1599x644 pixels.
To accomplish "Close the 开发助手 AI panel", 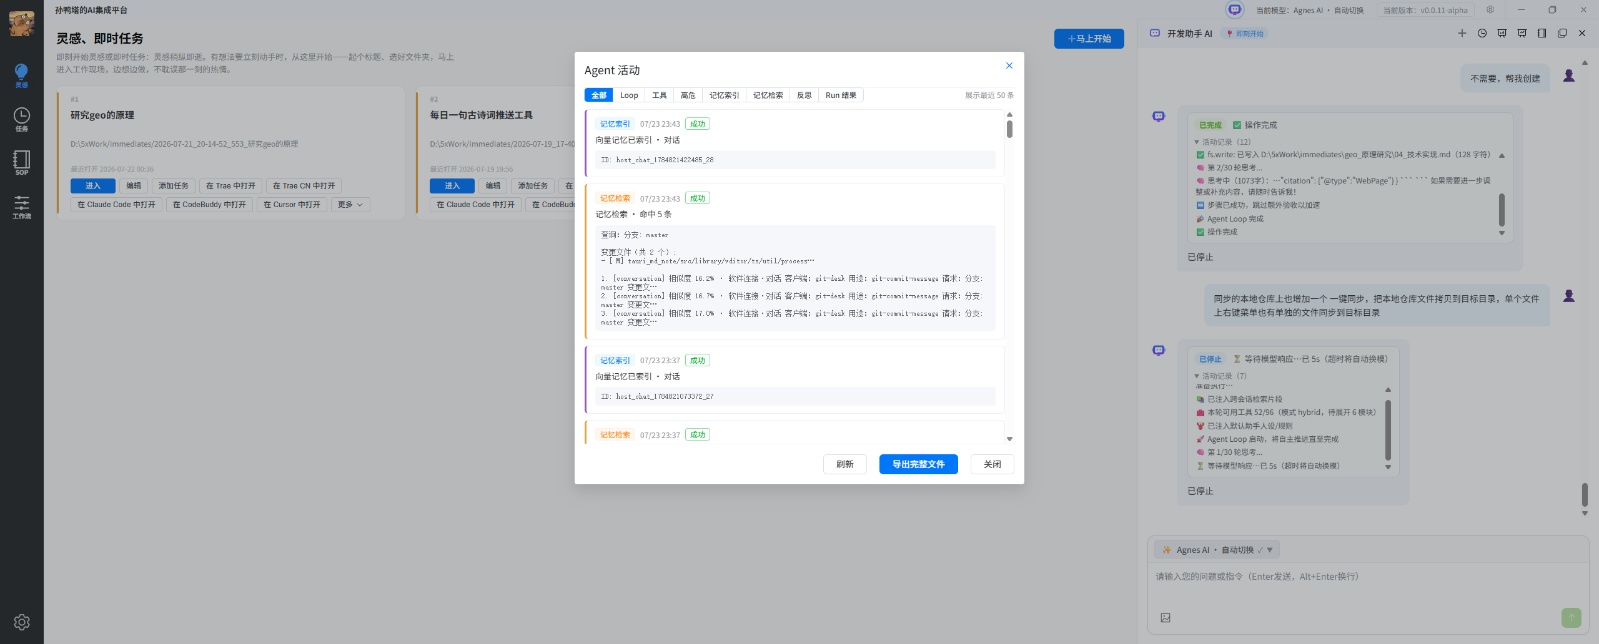I will coord(1582,33).
